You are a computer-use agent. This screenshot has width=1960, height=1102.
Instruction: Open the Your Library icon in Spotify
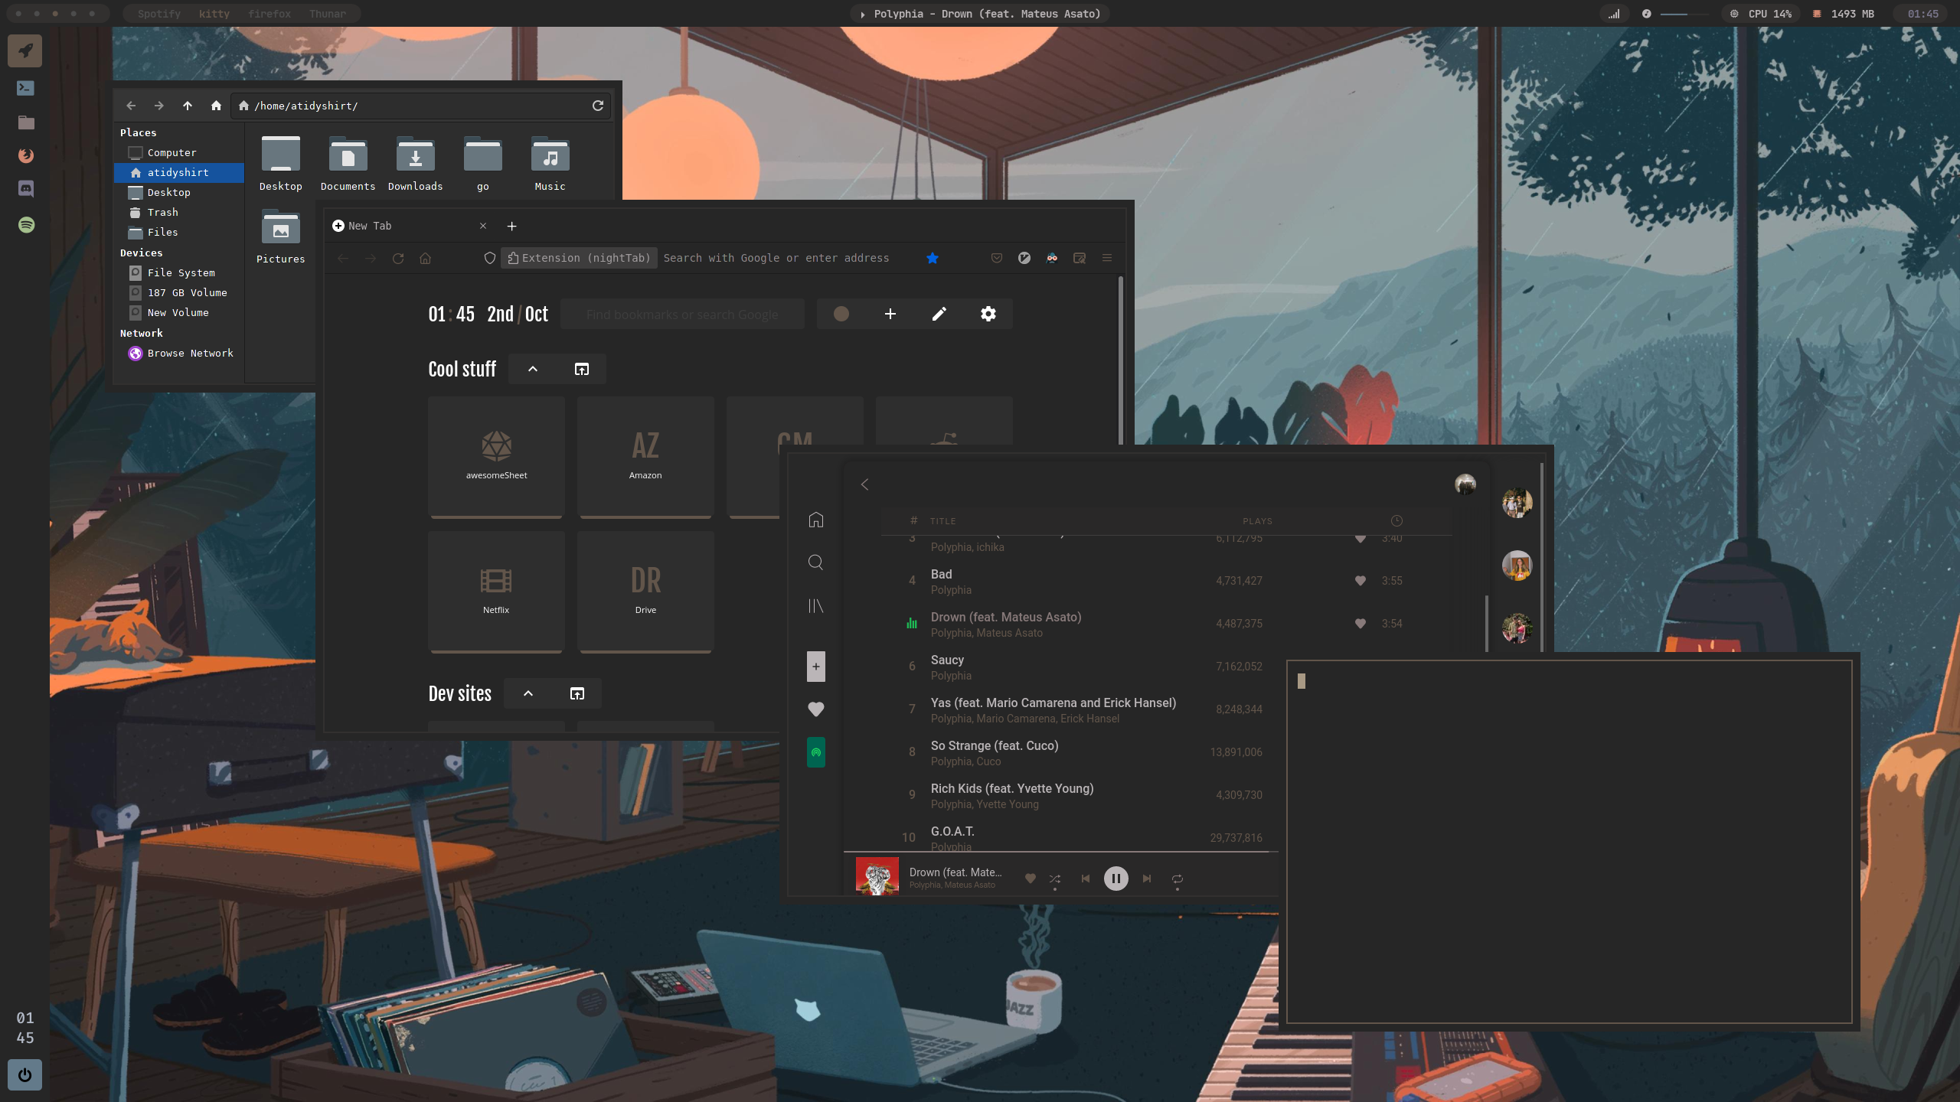(815, 606)
